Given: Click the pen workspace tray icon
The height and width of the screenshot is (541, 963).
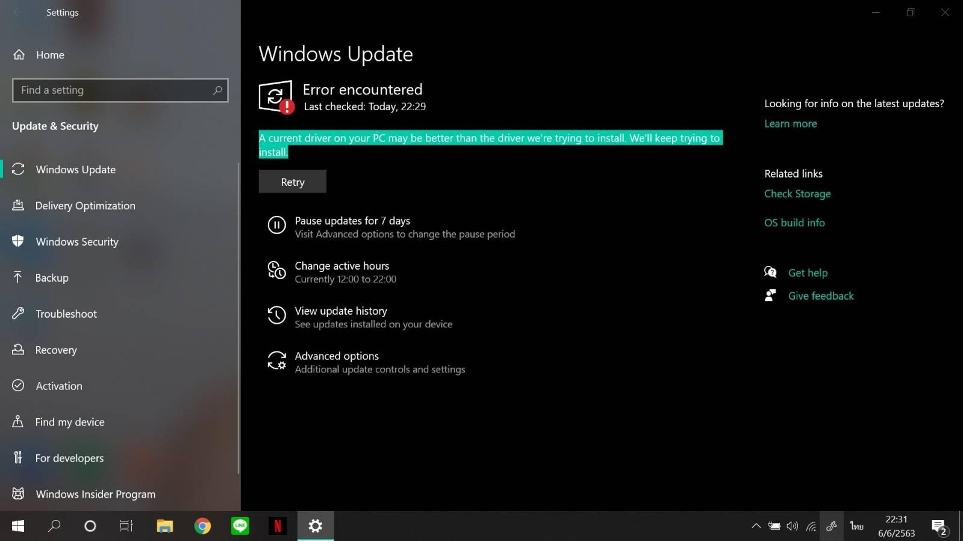Looking at the screenshot, I should pos(832,527).
